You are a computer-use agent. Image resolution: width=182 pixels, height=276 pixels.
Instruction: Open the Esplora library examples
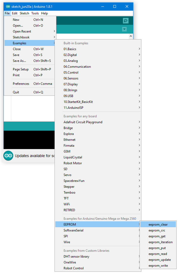pos(98,134)
